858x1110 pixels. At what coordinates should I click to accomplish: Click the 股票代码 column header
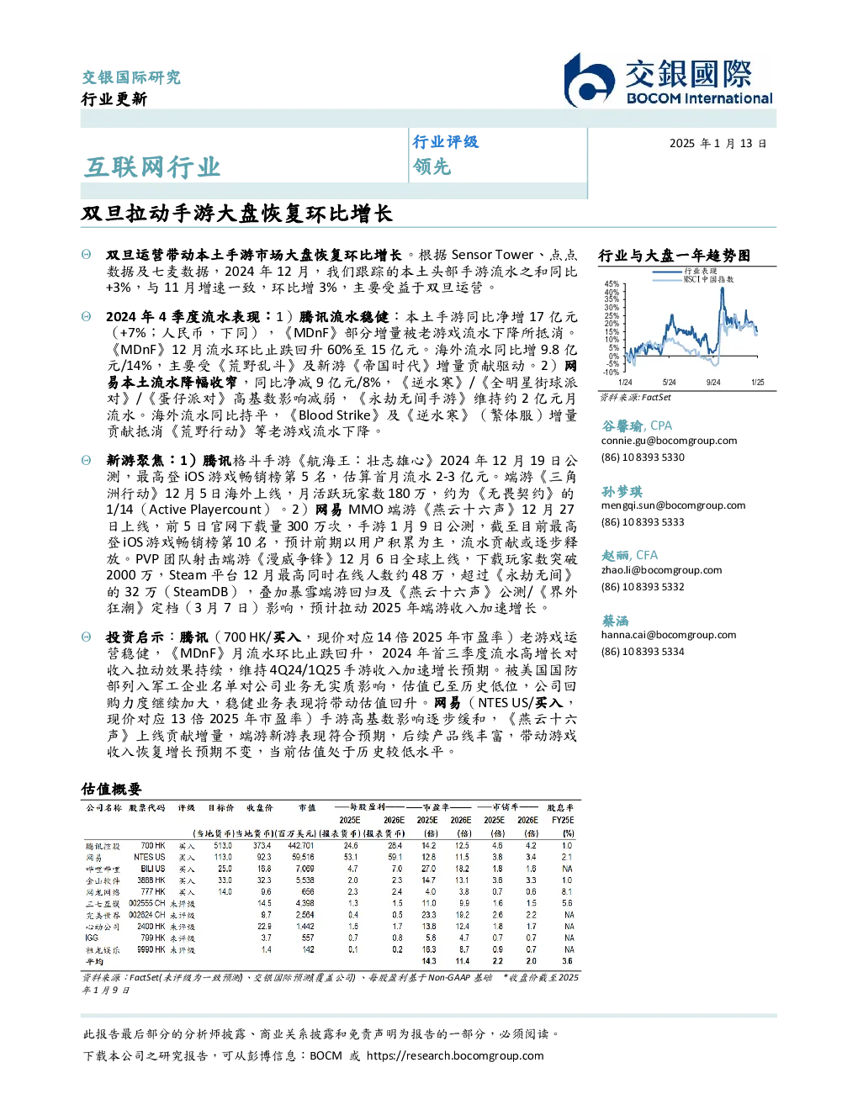pyautogui.click(x=147, y=807)
